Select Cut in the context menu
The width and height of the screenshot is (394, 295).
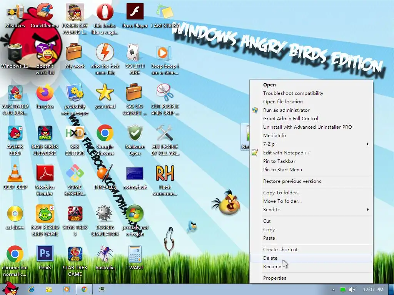(x=311, y=221)
